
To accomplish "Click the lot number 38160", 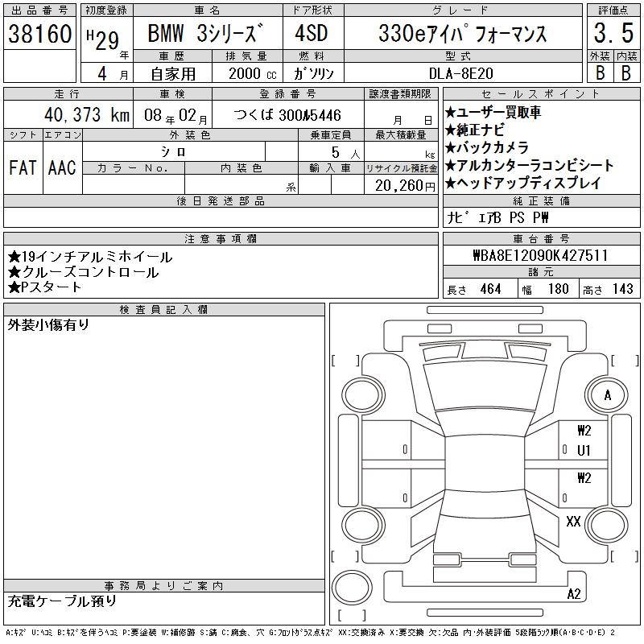I will pyautogui.click(x=40, y=34).
